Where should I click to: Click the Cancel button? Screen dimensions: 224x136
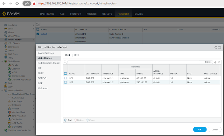pyautogui.click(x=215, y=129)
